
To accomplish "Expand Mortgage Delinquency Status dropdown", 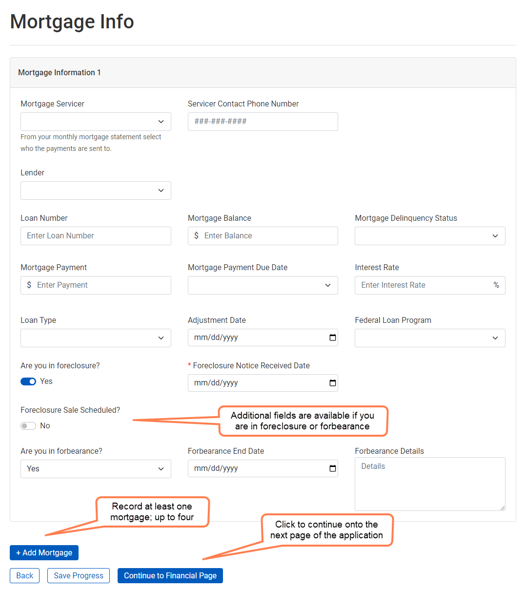I will point(429,236).
